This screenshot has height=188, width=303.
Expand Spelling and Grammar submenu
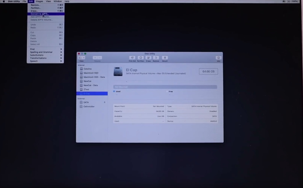45,52
